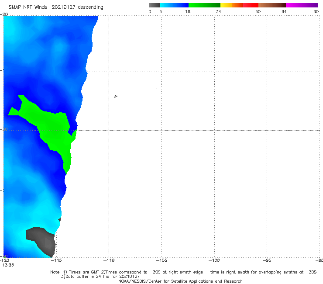Click the magenta 64-80 colorbar segment

click(x=302, y=5)
